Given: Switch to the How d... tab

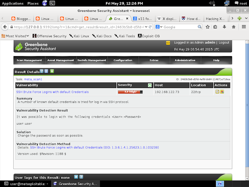Looking at the screenshot, I should click(191, 19).
